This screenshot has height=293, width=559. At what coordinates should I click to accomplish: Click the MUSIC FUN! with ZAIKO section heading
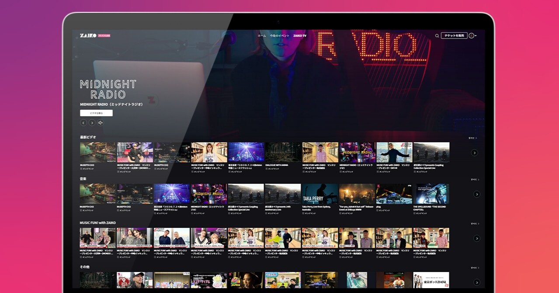(x=97, y=223)
